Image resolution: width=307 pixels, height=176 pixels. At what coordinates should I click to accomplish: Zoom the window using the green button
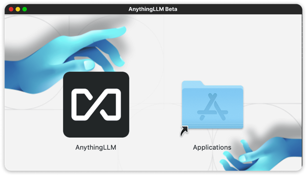click(24, 9)
